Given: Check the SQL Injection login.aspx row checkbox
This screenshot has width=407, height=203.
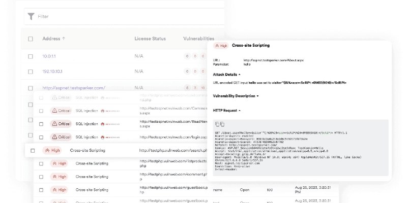Looking at the screenshot, I should coord(41,137).
